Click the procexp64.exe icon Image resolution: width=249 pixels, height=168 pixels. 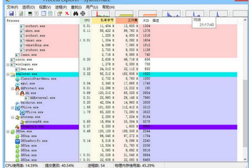(23, 122)
